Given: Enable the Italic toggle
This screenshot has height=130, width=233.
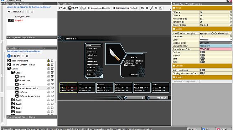Looking at the screenshot, I should (x=202, y=62).
